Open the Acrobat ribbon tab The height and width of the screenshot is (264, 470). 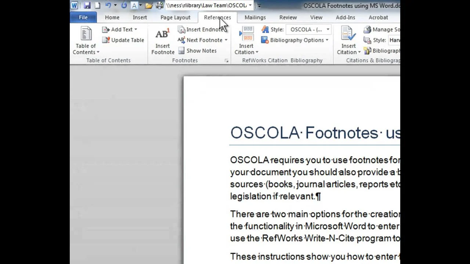click(x=378, y=17)
